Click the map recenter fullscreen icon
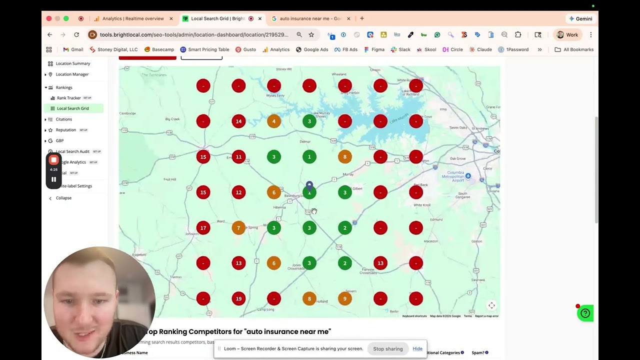 click(x=491, y=305)
